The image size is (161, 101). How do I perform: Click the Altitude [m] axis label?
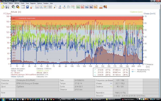click(x=16, y=12)
